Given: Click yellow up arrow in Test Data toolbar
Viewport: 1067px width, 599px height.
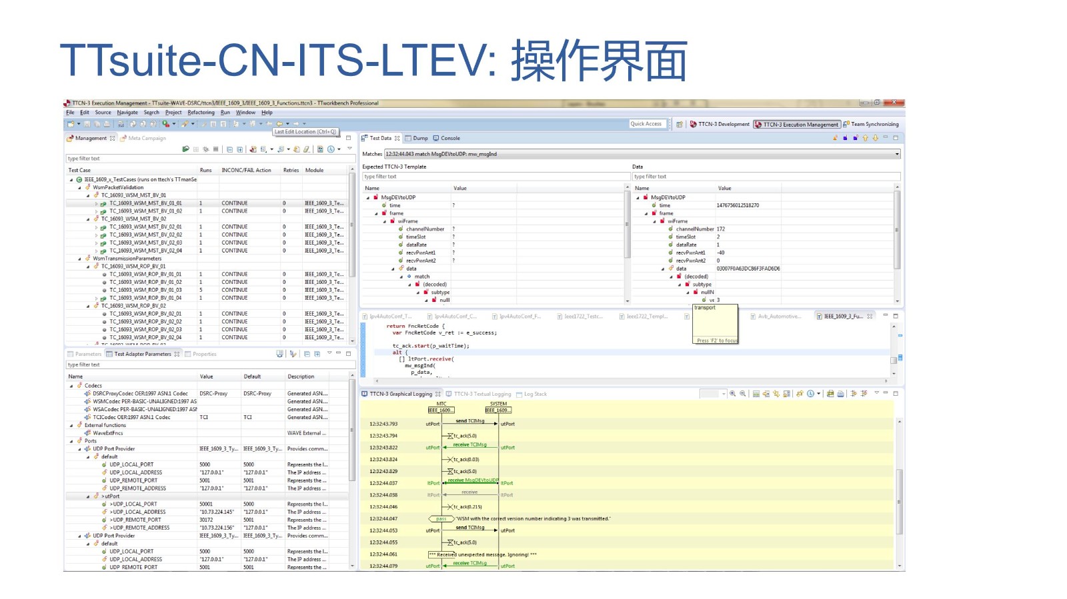Looking at the screenshot, I should click(x=865, y=139).
